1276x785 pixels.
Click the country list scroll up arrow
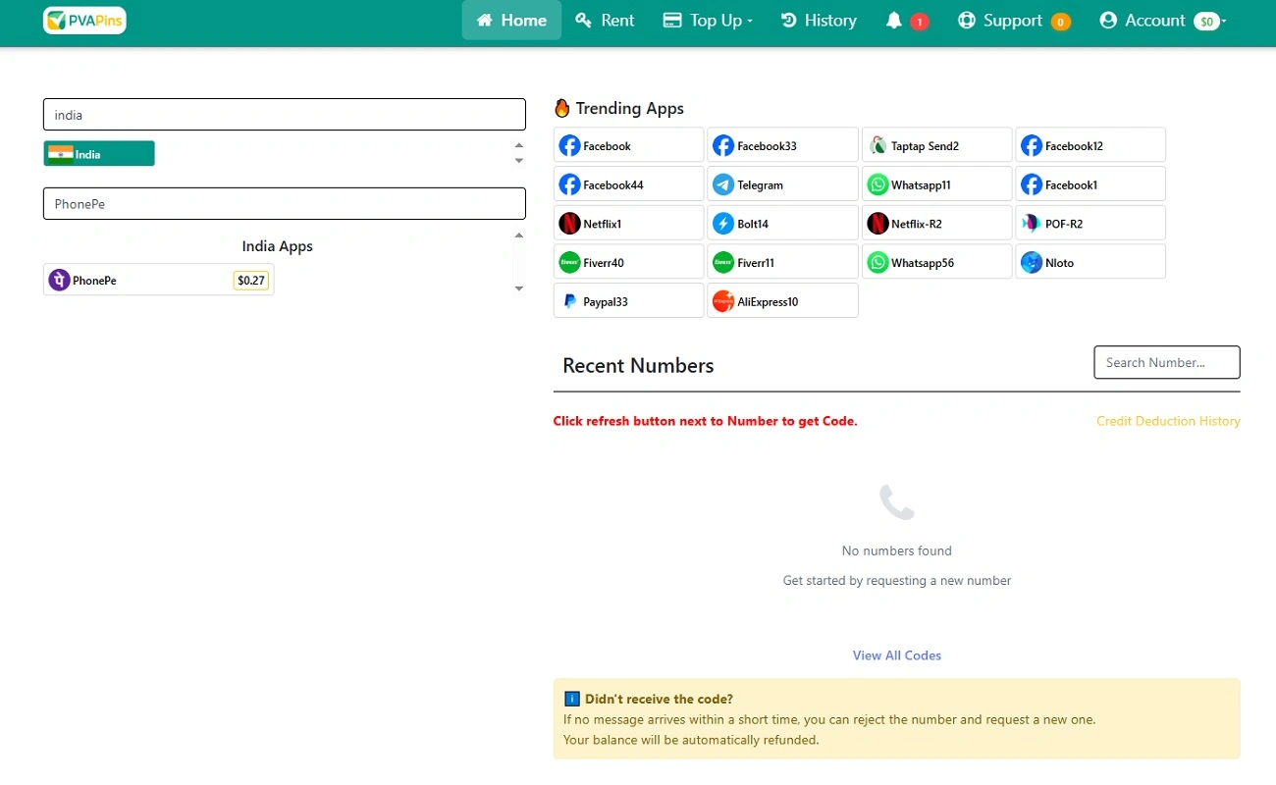pos(519,145)
